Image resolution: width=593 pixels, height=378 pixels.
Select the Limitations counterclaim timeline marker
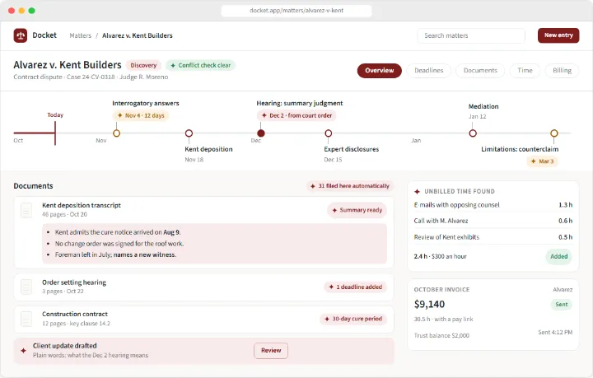click(x=554, y=133)
